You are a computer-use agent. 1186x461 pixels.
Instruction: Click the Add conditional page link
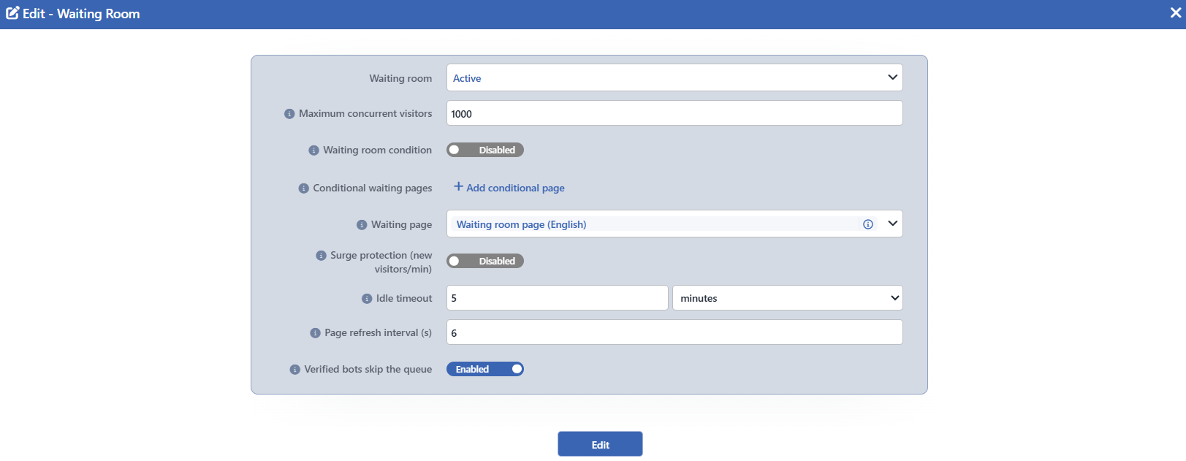click(x=509, y=188)
